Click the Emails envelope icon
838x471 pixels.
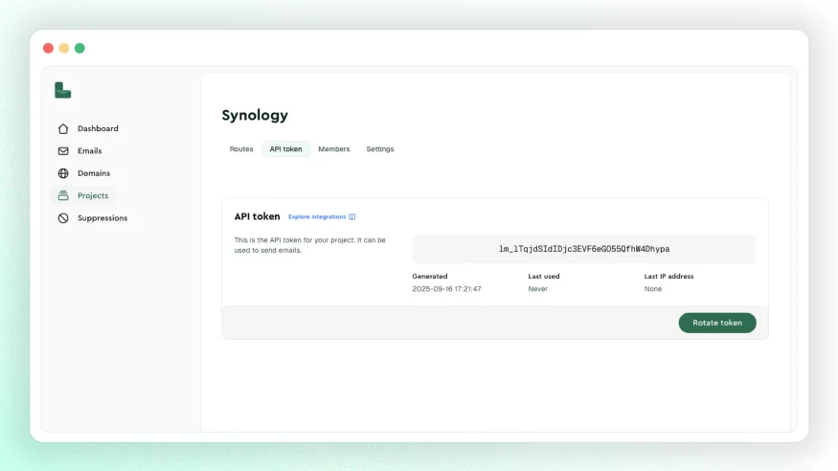(x=63, y=151)
